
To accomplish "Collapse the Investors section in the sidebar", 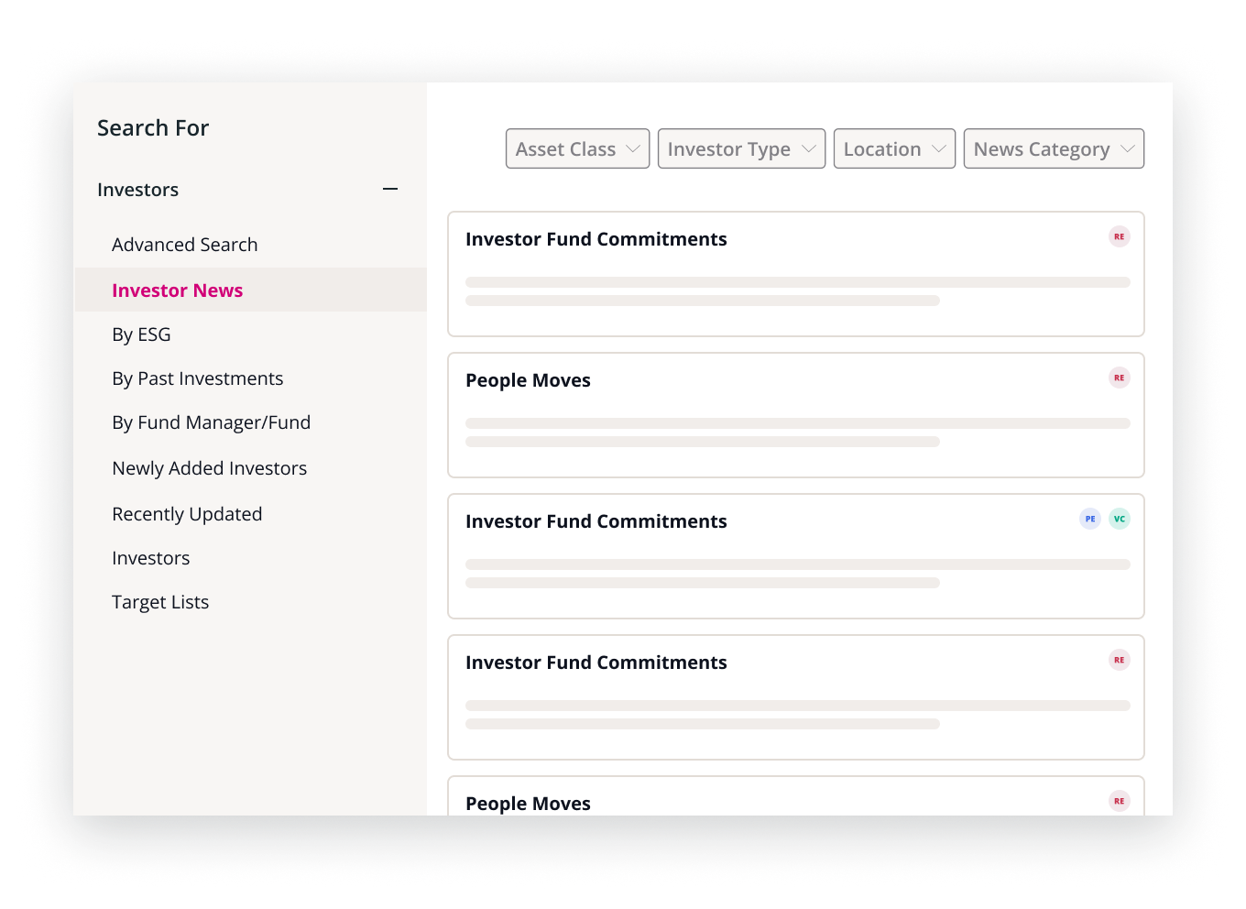I will tap(389, 189).
